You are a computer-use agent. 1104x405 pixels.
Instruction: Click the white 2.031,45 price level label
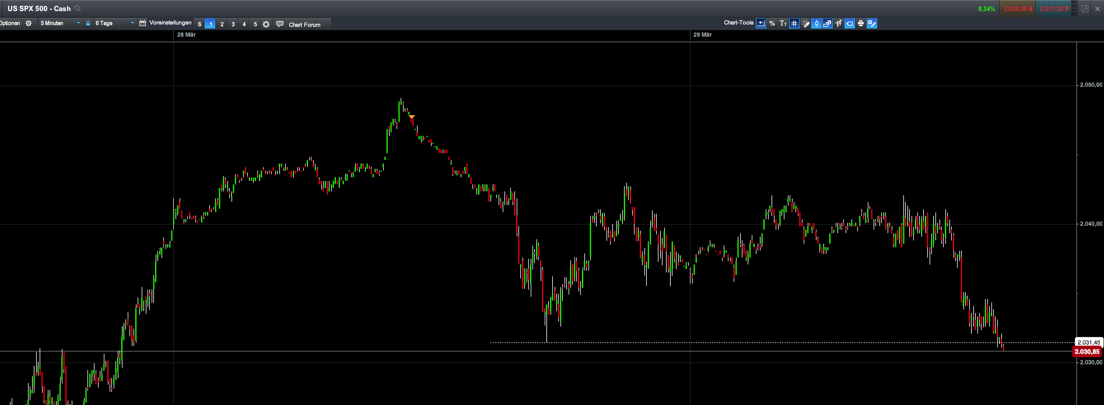1088,342
